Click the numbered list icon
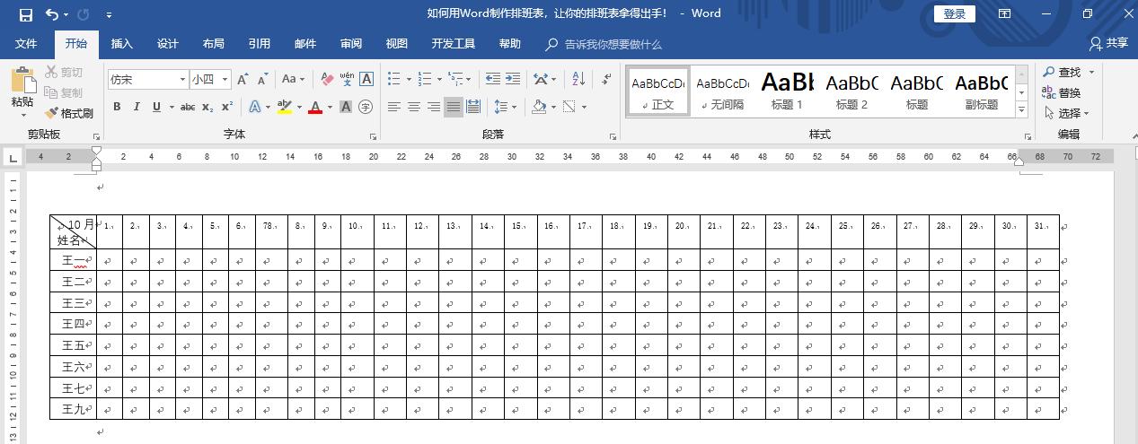The height and width of the screenshot is (444, 1138). pyautogui.click(x=424, y=79)
